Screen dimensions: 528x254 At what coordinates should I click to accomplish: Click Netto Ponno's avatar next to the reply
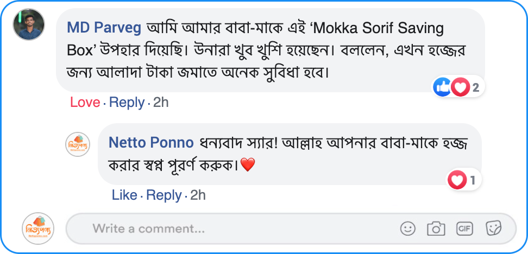pos(78,144)
